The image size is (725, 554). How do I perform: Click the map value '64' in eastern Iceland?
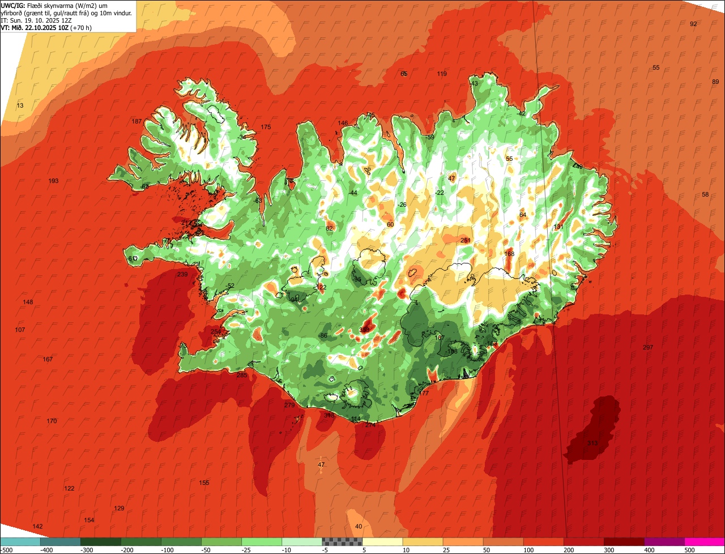pyautogui.click(x=523, y=215)
